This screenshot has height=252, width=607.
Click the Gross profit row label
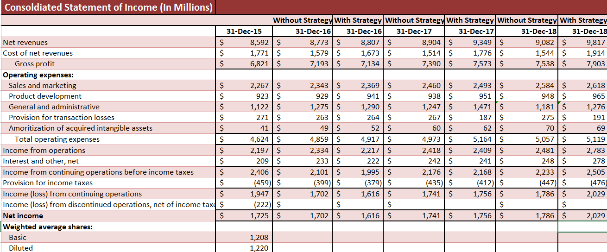pyautogui.click(x=35, y=64)
